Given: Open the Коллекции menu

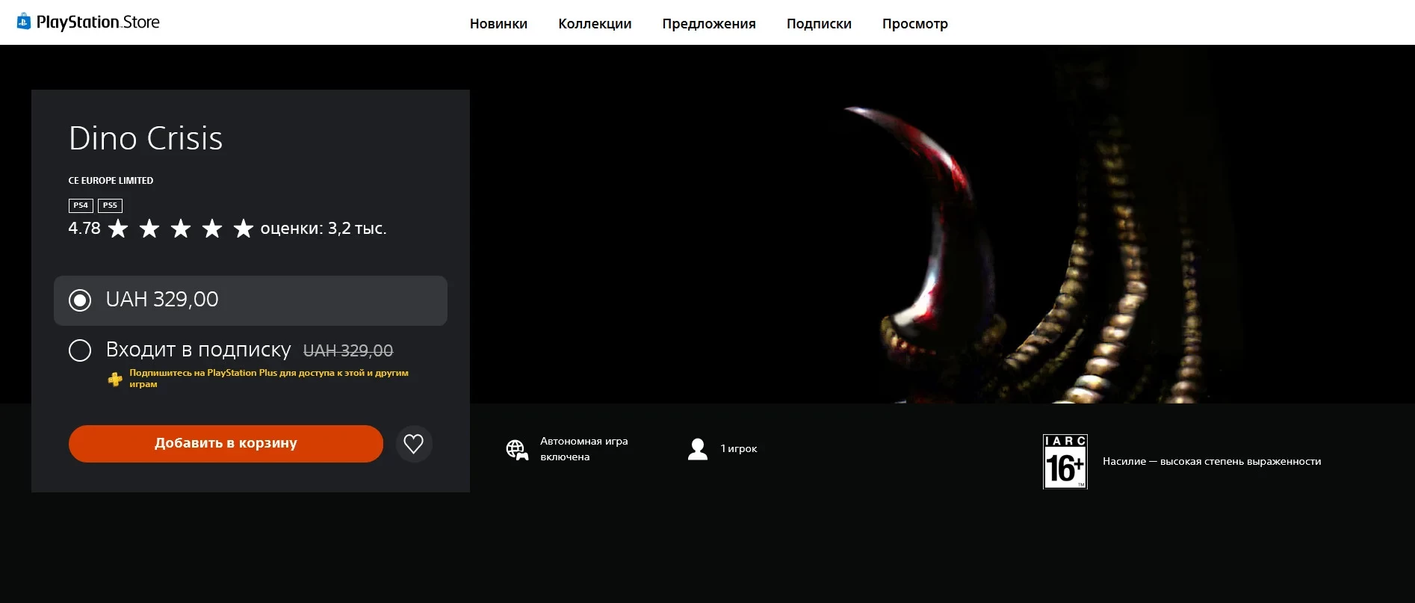Looking at the screenshot, I should (x=595, y=24).
